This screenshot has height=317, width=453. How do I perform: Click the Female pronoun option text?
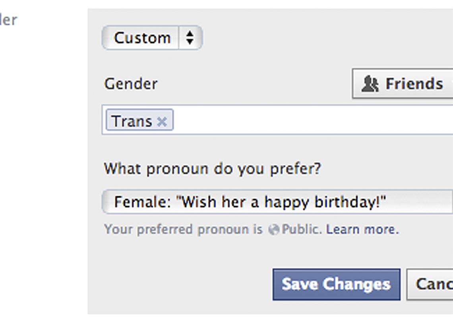pos(250,202)
